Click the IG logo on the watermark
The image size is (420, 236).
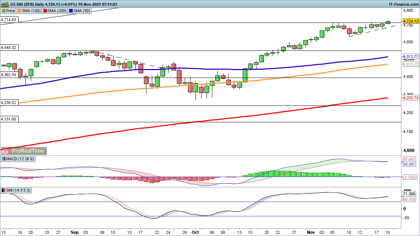pos(5,151)
